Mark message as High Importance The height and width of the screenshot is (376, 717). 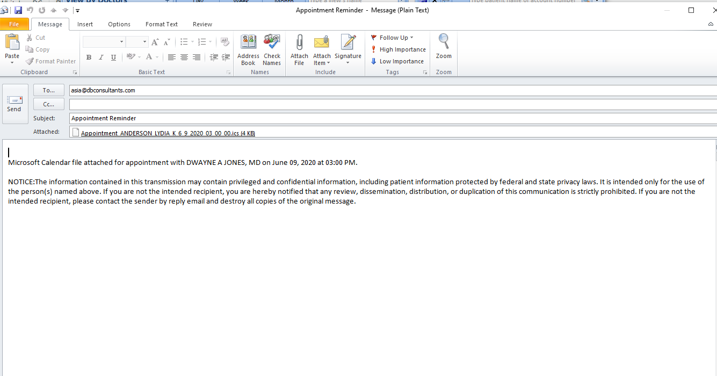coord(398,49)
